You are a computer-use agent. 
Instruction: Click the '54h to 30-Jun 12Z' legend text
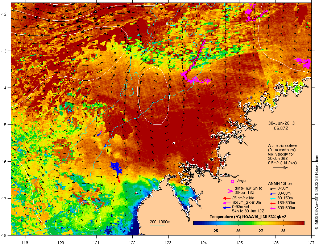[248, 211]
